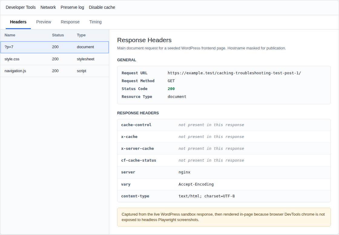Open the Timing tab

(x=95, y=22)
